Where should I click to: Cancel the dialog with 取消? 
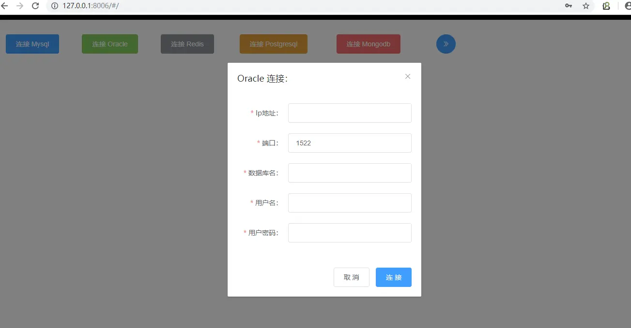pyautogui.click(x=351, y=277)
